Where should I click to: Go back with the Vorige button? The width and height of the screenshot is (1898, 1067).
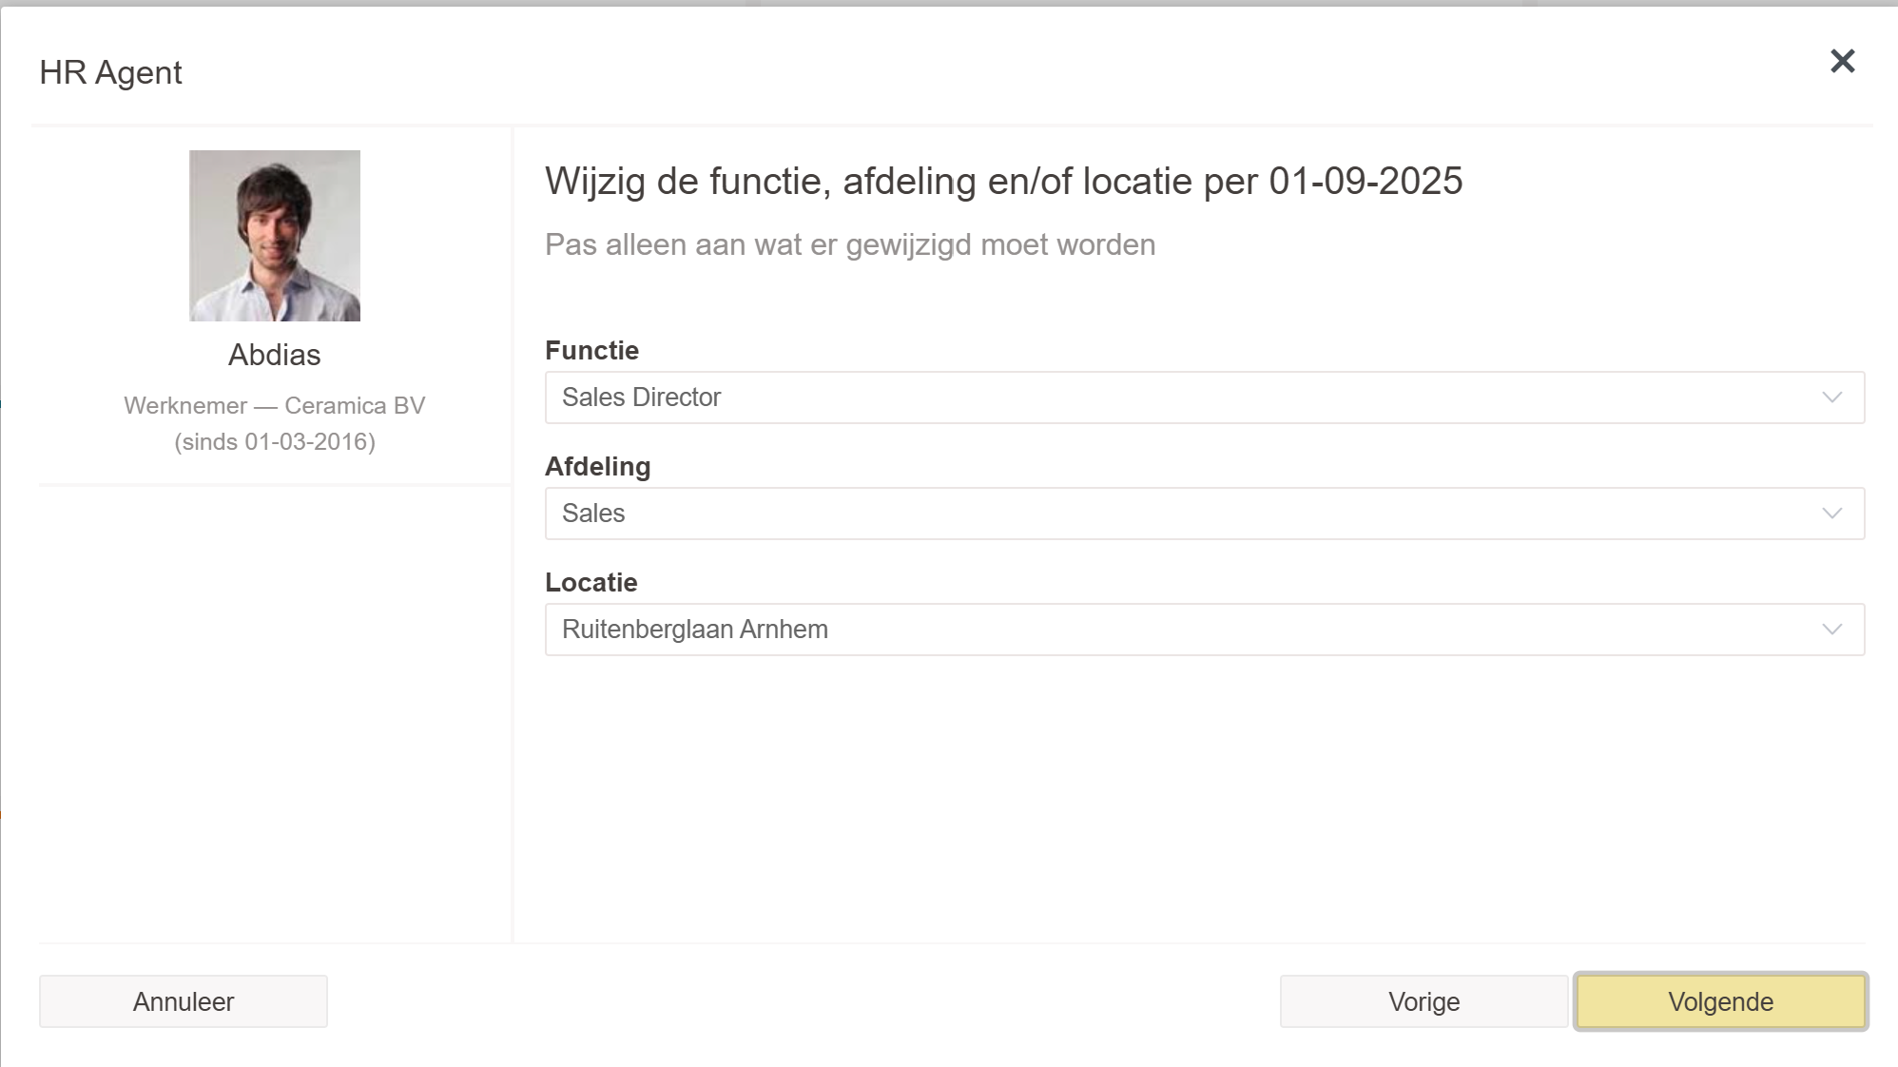pyautogui.click(x=1423, y=1001)
